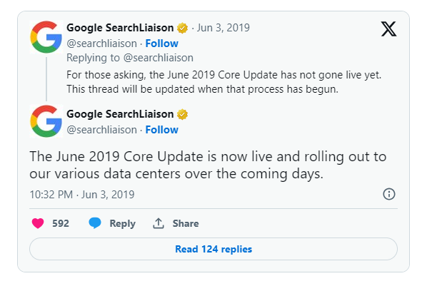Image resolution: width=427 pixels, height=286 pixels.
Task: Open the first Google SearchLiaison display name
Action: (x=120, y=28)
